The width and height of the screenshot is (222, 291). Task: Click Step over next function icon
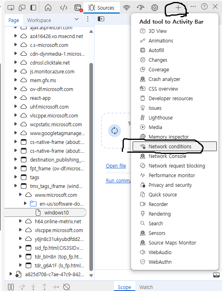click(22, 287)
